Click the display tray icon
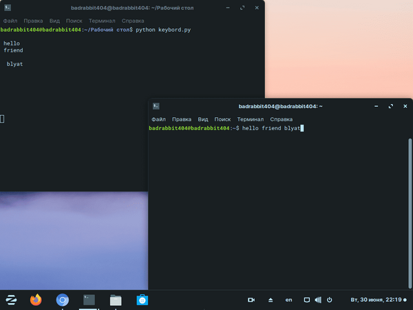The height and width of the screenshot is (310, 413). [x=307, y=300]
